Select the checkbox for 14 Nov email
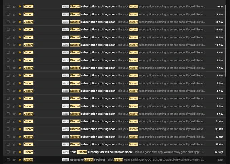This screenshot has height=164, width=230. click(8, 14)
